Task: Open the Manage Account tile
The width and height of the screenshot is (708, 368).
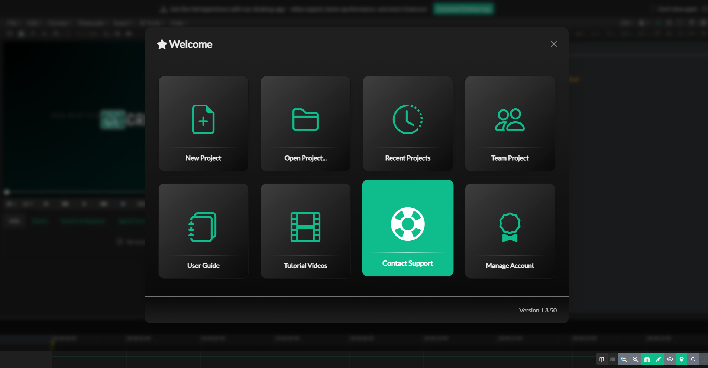Action: point(510,231)
